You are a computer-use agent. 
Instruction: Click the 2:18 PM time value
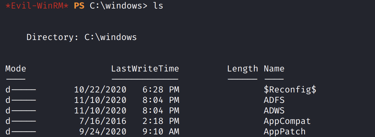click(160, 121)
